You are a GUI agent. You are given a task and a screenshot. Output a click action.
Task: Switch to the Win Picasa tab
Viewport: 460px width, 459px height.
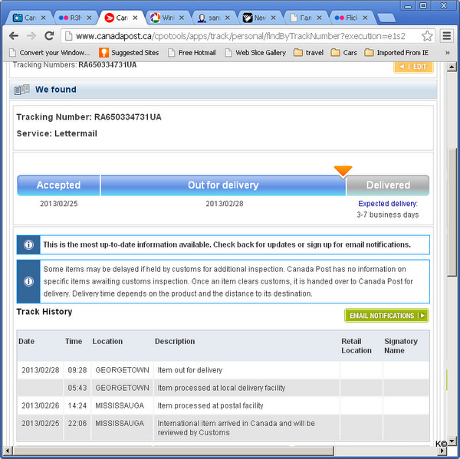pyautogui.click(x=166, y=18)
